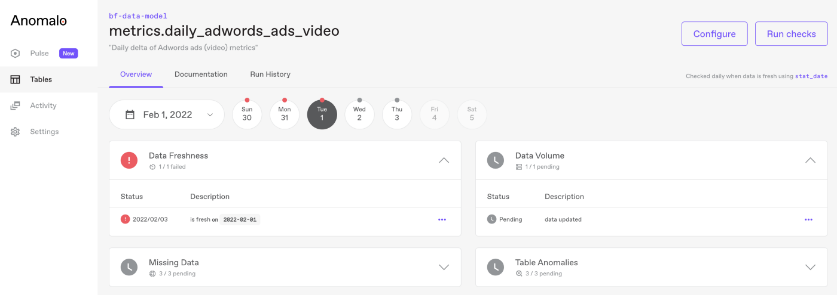The image size is (837, 295).
Task: Expand the Table Anomalies section
Action: (x=810, y=267)
